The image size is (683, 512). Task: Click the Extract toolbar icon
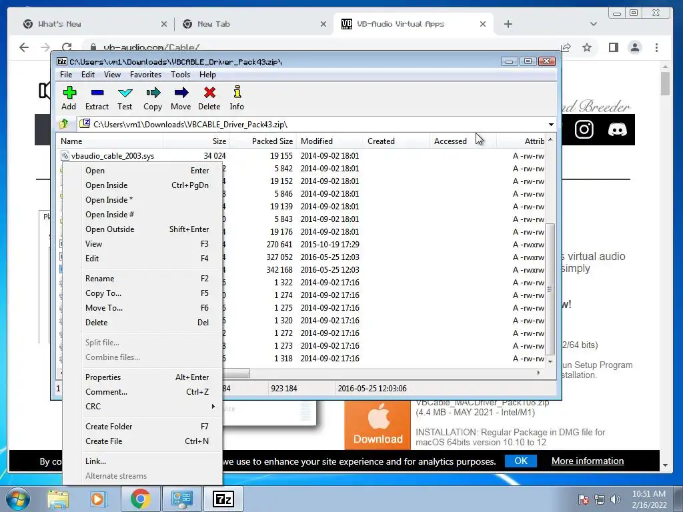(97, 98)
